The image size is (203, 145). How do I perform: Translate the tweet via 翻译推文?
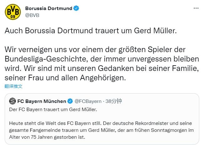point(13,86)
